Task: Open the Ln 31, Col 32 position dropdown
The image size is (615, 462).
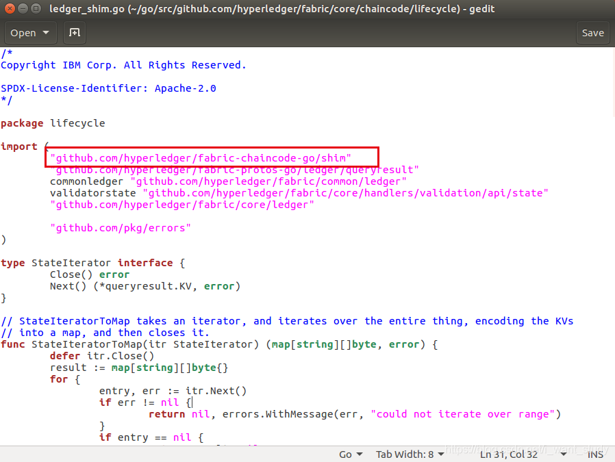Action: (523, 454)
